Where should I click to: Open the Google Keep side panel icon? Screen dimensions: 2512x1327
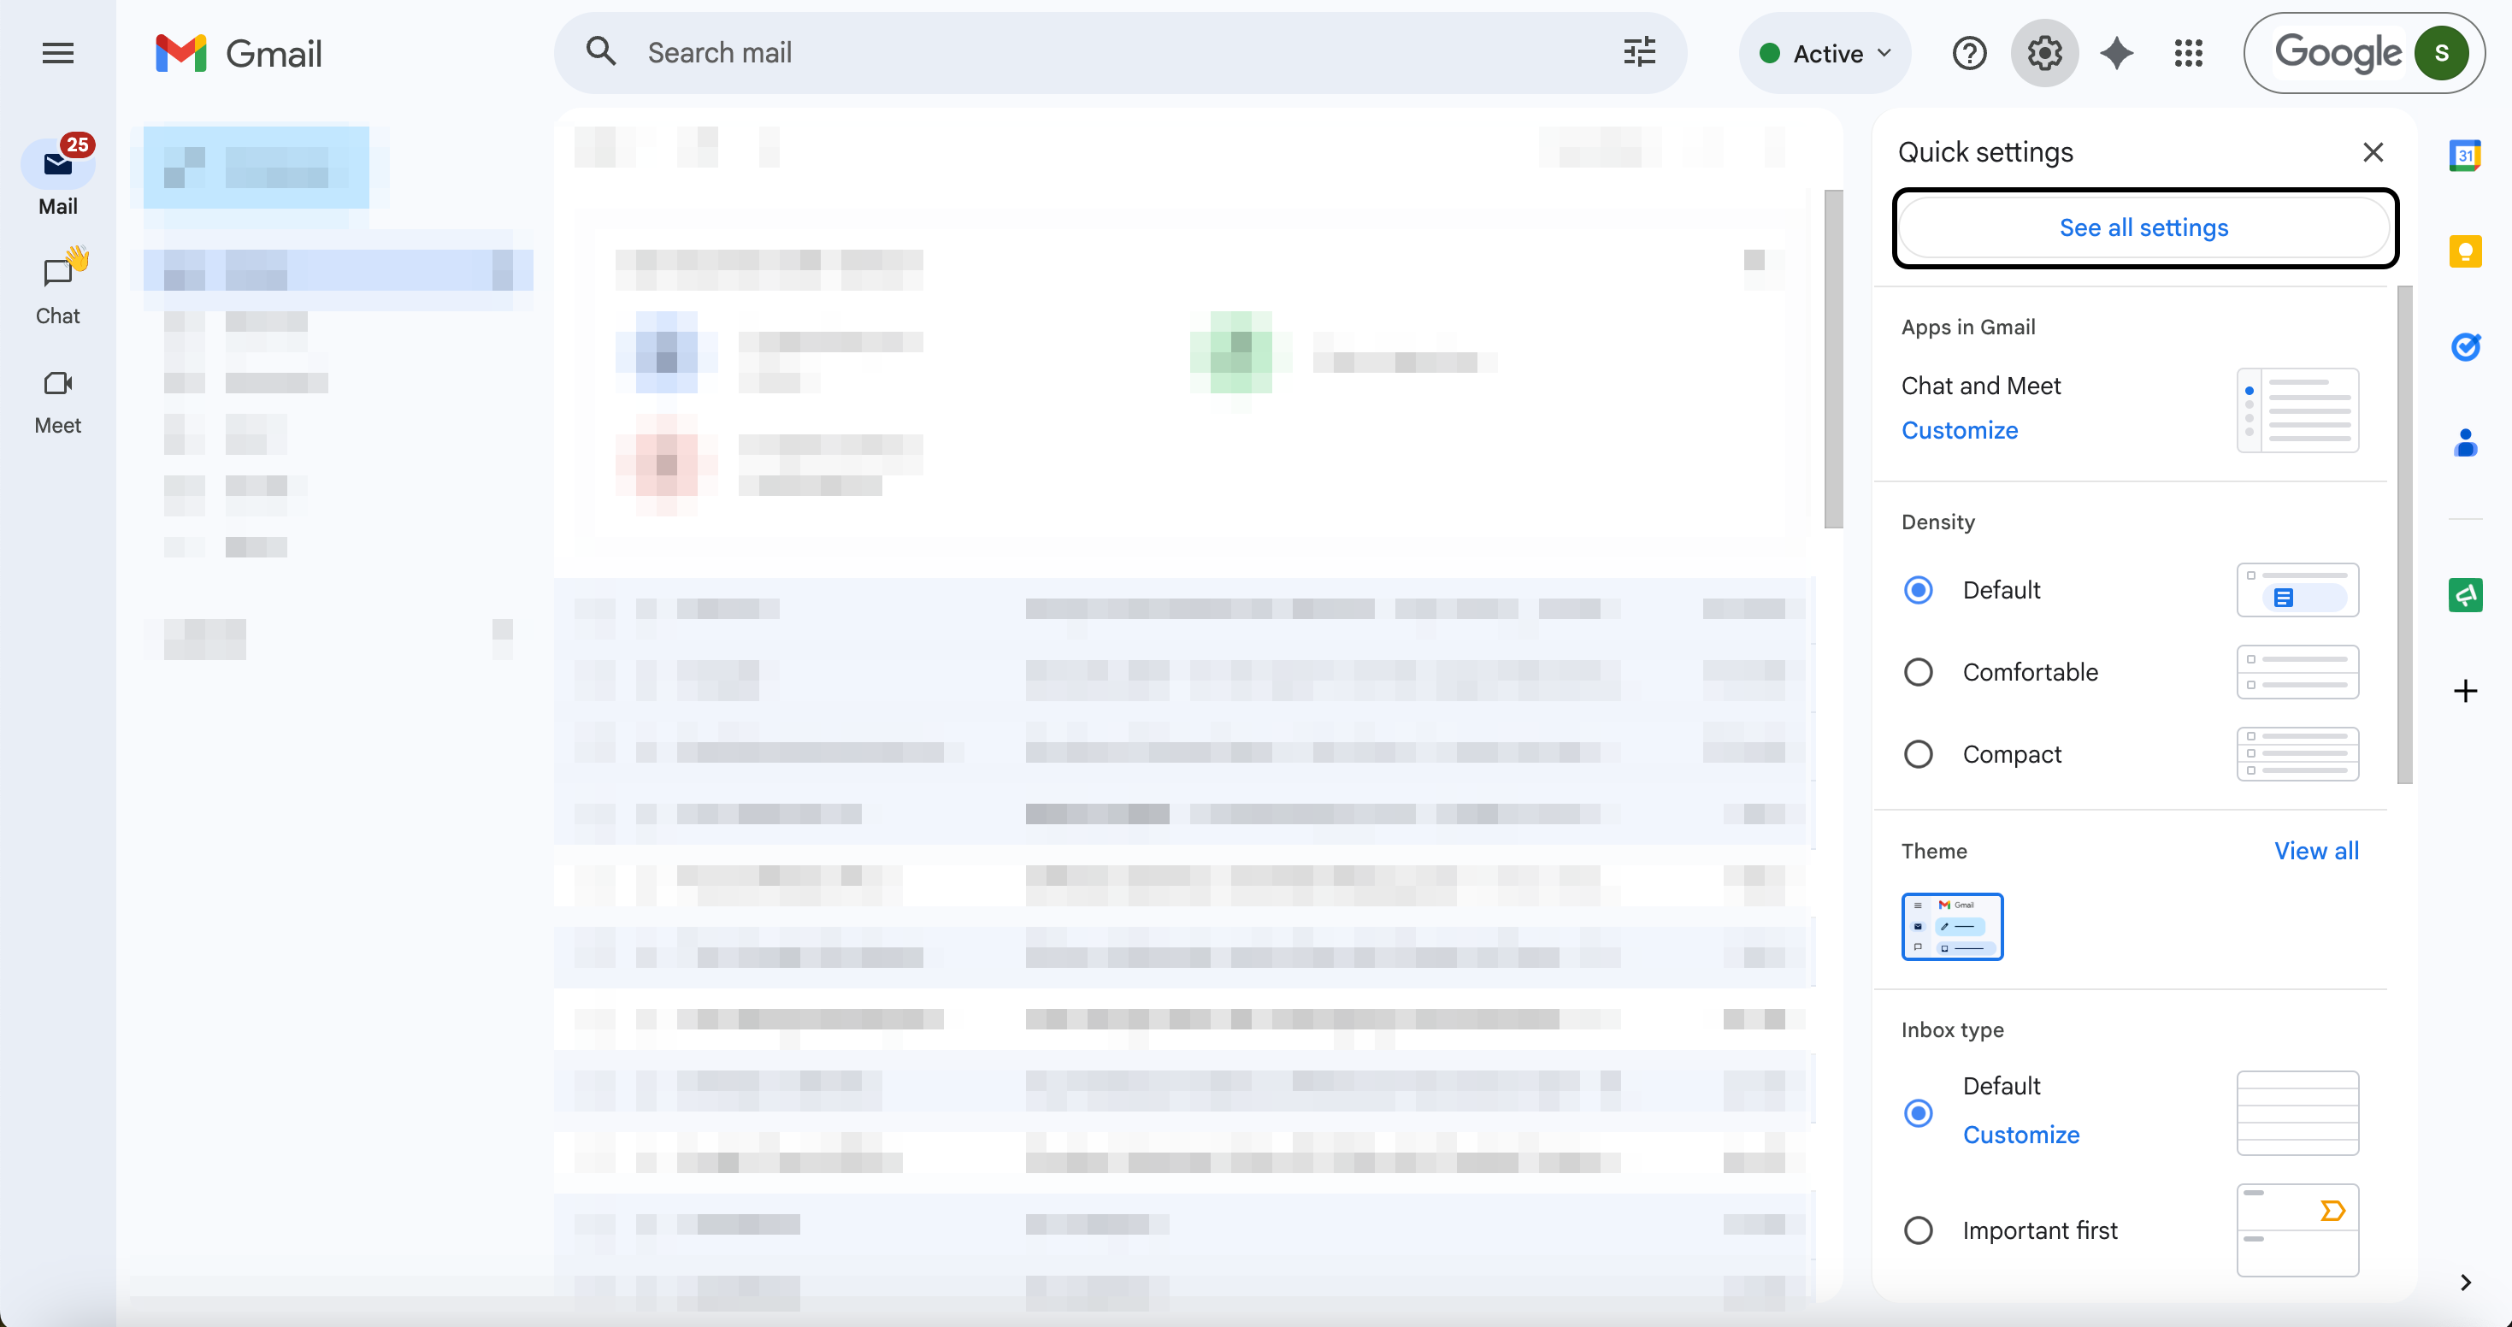click(2464, 251)
